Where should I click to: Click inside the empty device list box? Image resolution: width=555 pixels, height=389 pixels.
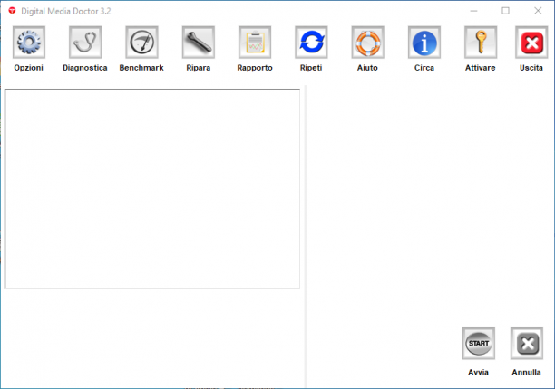click(x=152, y=188)
